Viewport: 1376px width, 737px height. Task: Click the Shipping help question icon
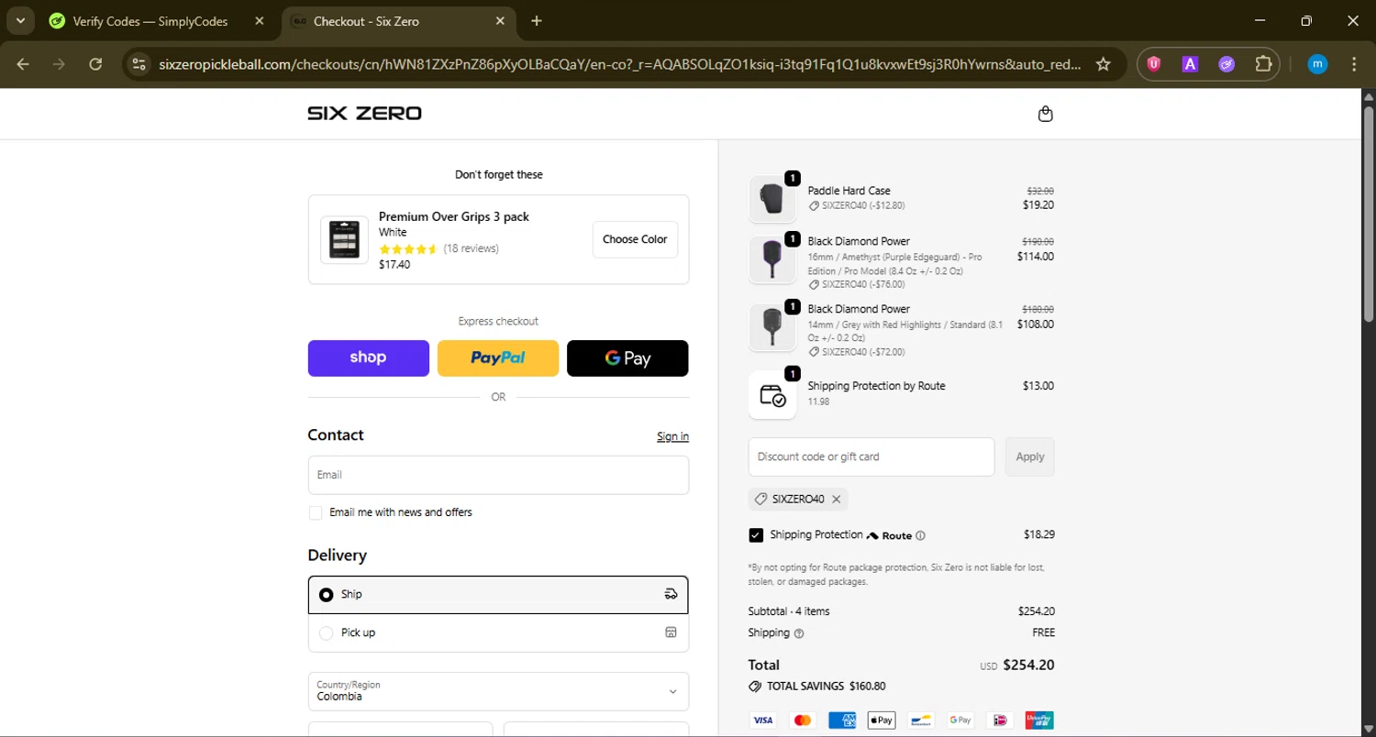(x=799, y=633)
